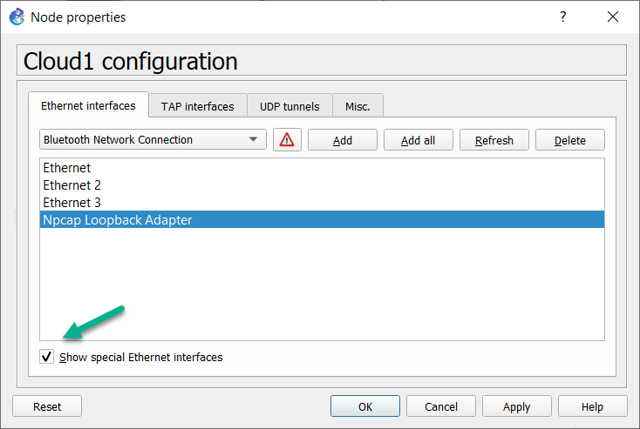Image resolution: width=640 pixels, height=429 pixels.
Task: Open the UDP tunnels tab
Action: click(289, 106)
